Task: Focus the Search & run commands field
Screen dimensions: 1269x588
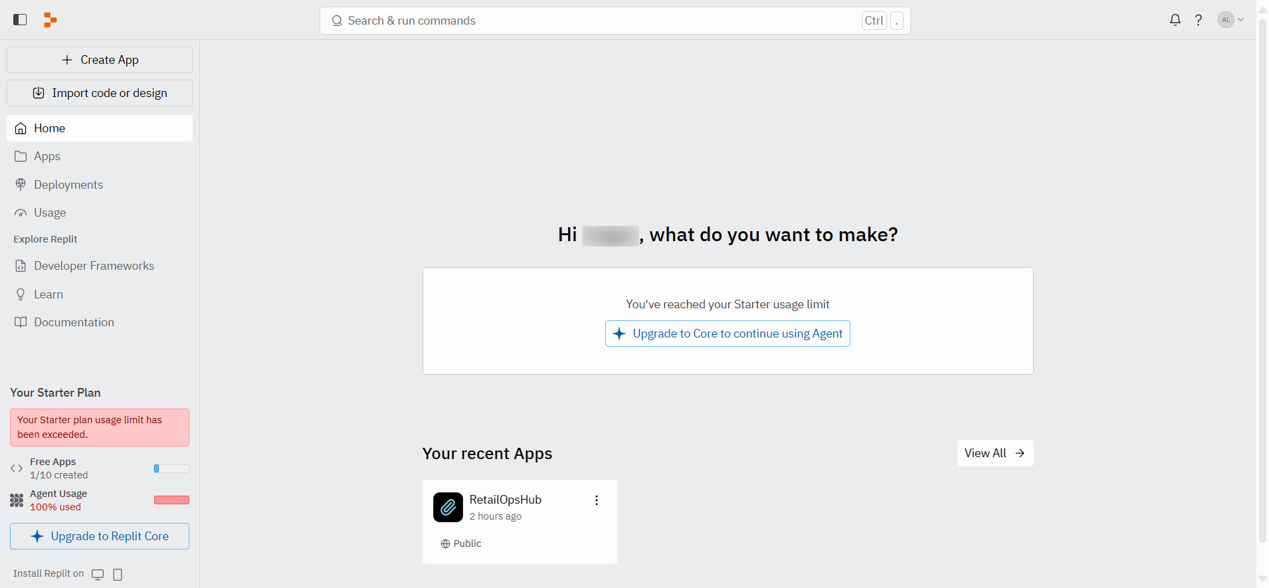Action: point(615,21)
